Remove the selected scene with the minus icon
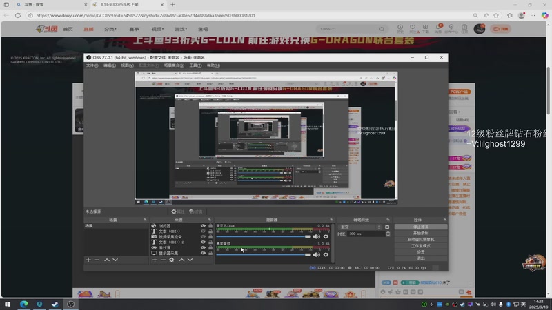The height and width of the screenshot is (310, 552). click(x=97, y=260)
